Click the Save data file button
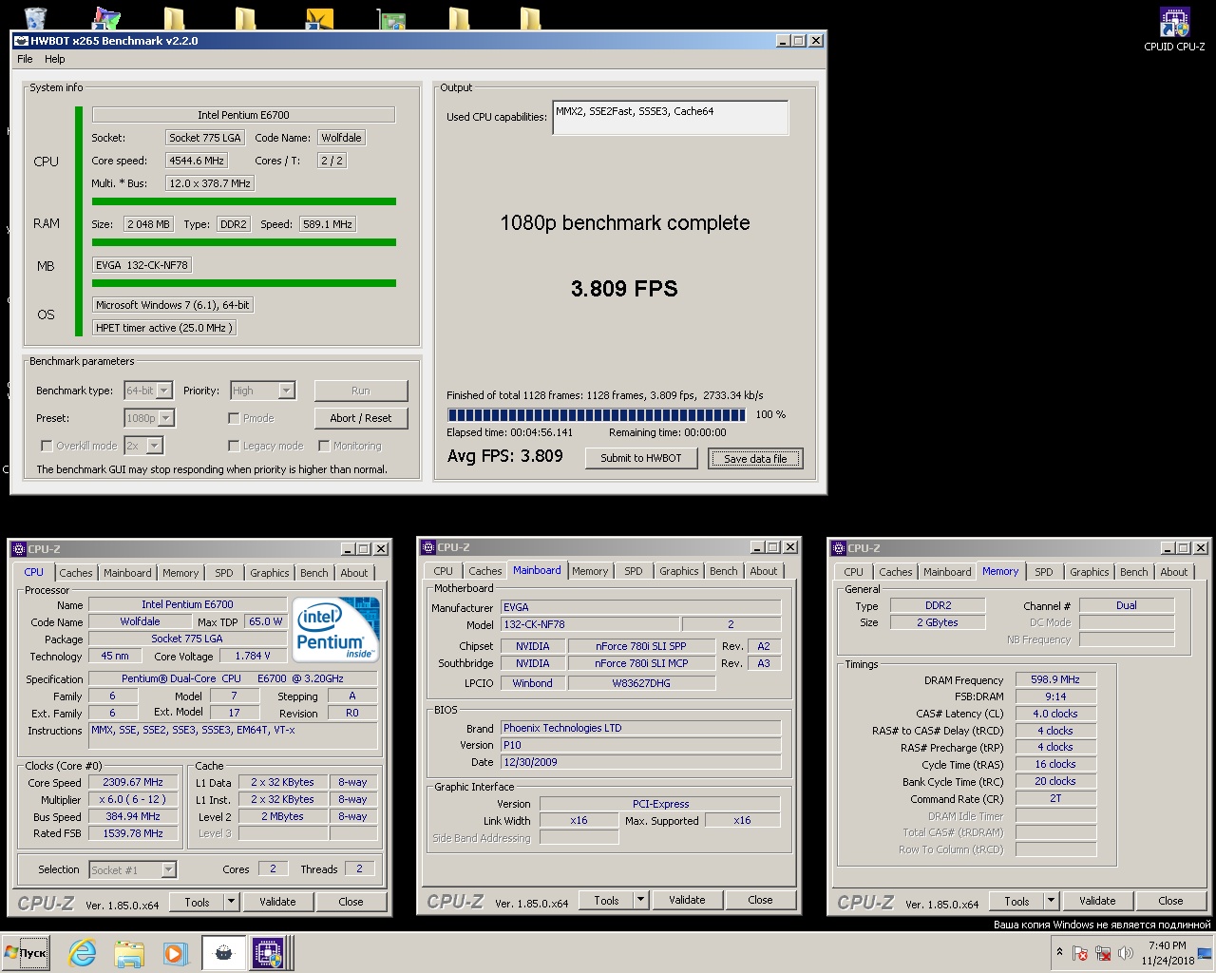Image resolution: width=1216 pixels, height=973 pixels. (755, 458)
